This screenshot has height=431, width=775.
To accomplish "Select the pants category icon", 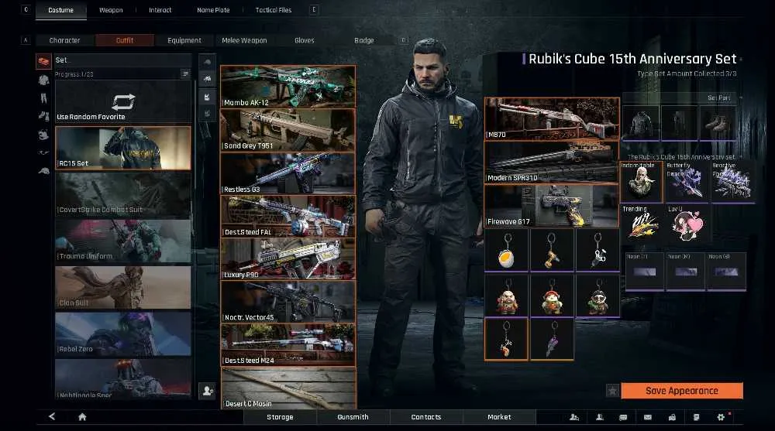I will [43, 97].
